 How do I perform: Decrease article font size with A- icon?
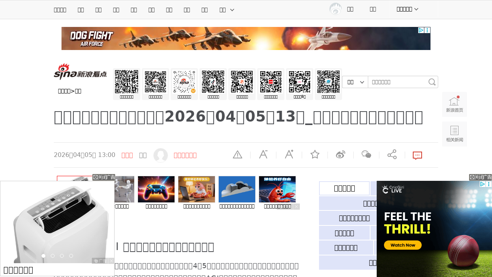click(263, 155)
